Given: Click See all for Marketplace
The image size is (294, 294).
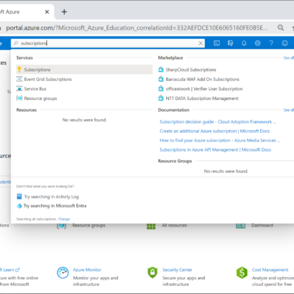Looking at the screenshot, I should tap(289, 58).
